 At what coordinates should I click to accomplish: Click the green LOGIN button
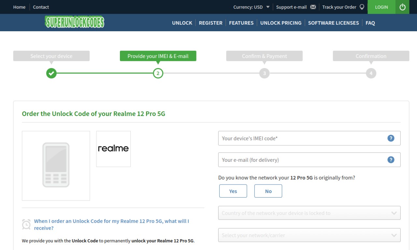click(381, 7)
